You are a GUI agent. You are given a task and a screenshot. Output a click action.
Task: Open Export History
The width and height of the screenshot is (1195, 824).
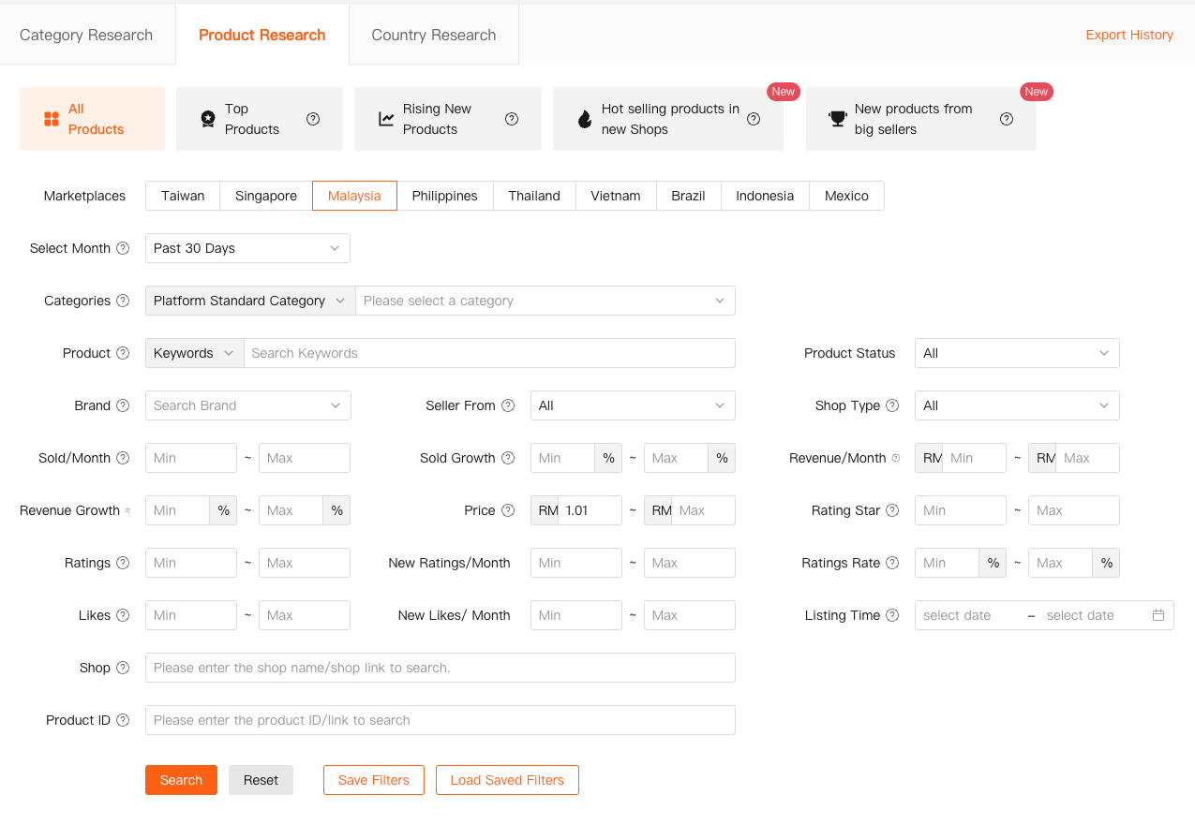click(1129, 35)
